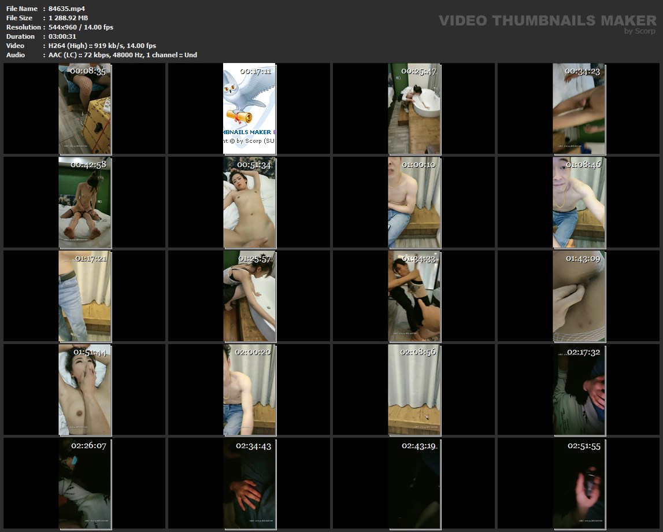Select the frame at 02:00:20
This screenshot has height=532, width=663.
[x=249, y=390]
